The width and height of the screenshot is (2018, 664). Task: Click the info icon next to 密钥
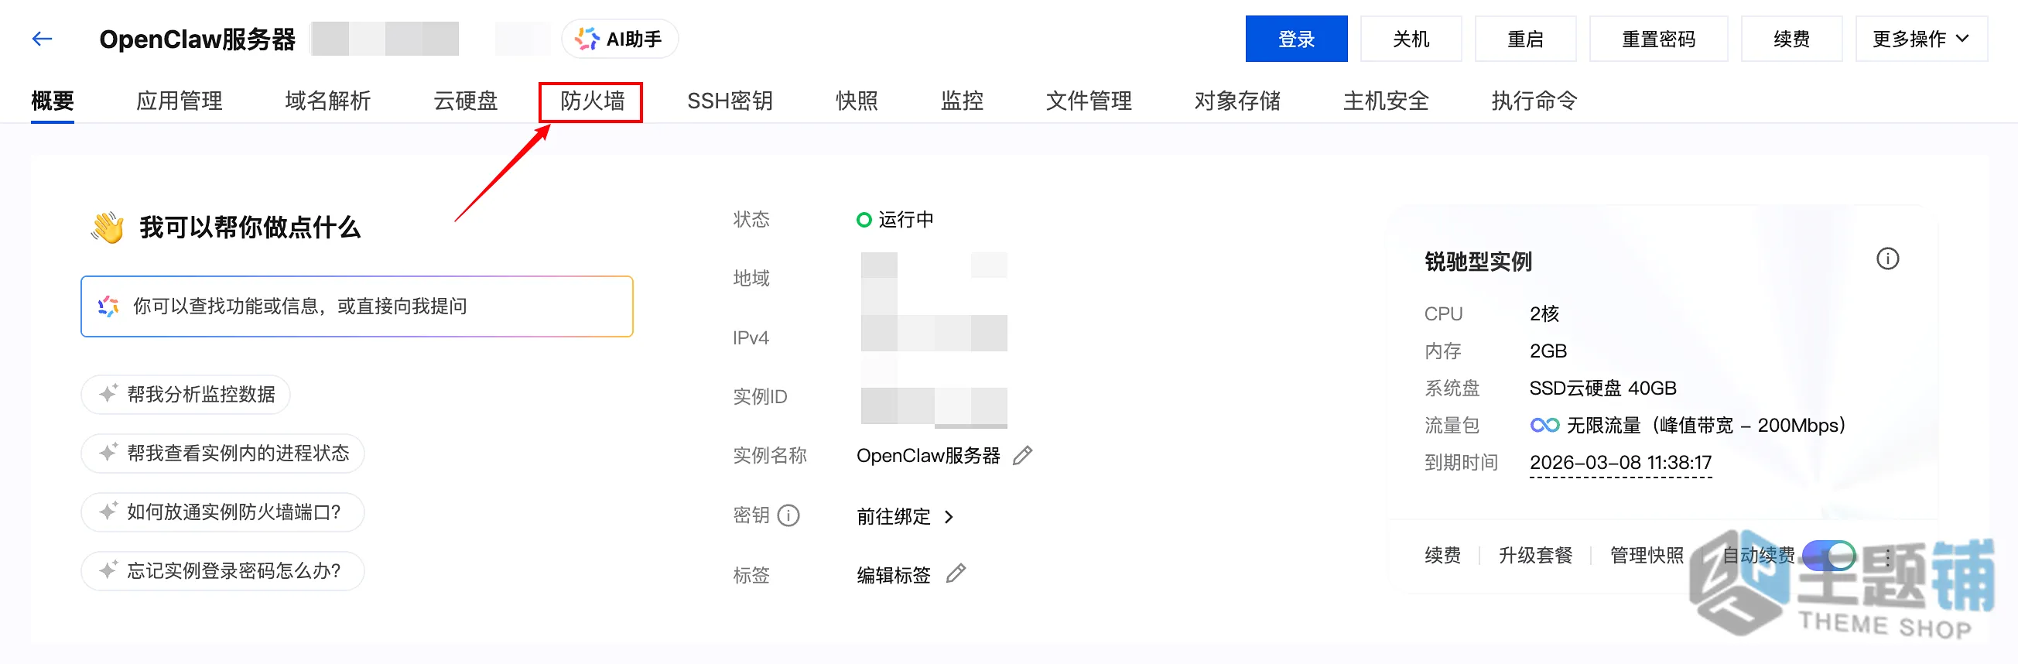[x=788, y=515]
